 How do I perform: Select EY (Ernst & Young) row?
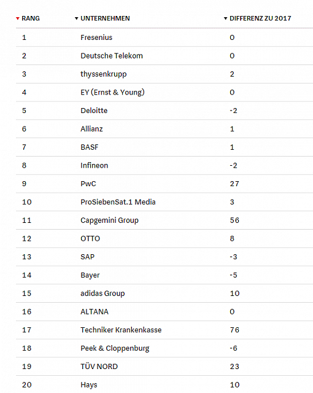coord(164,92)
